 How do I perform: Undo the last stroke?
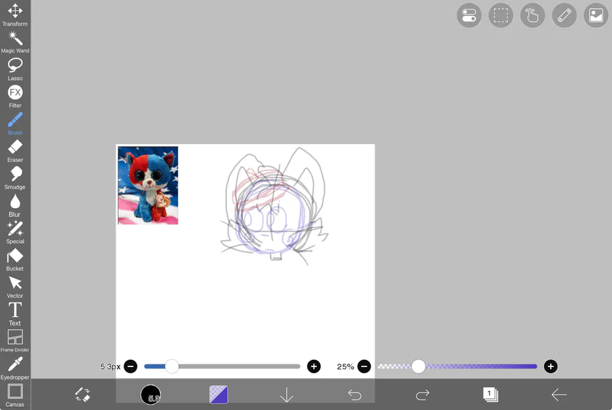[355, 395]
